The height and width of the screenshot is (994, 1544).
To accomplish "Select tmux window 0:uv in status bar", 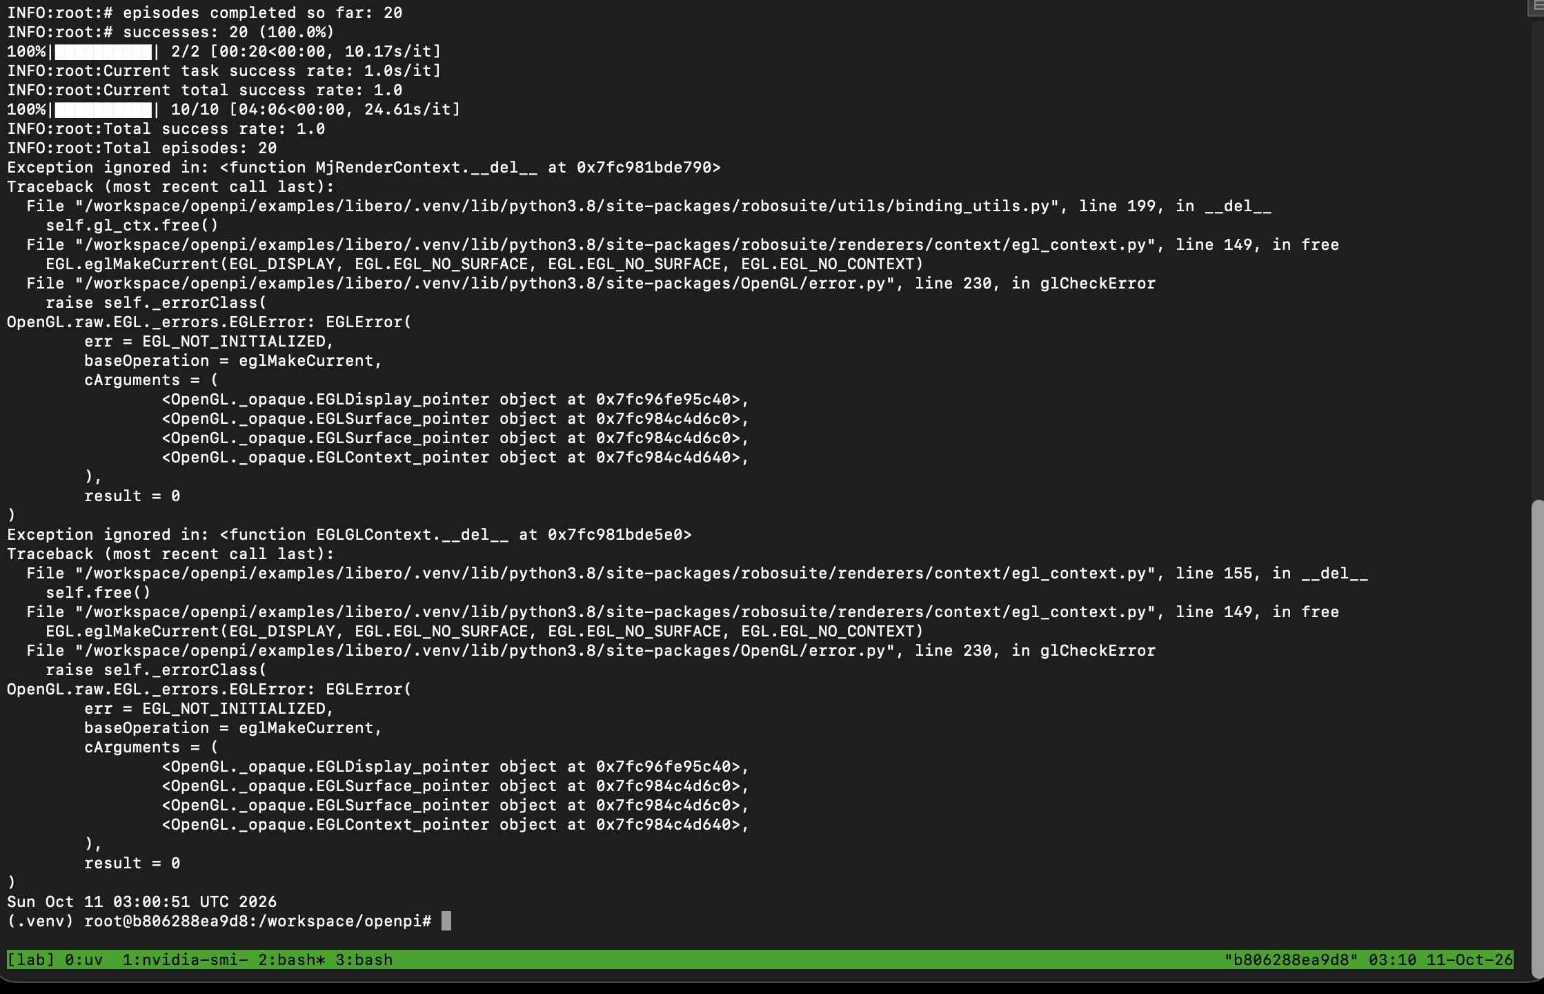I will 84,959.
